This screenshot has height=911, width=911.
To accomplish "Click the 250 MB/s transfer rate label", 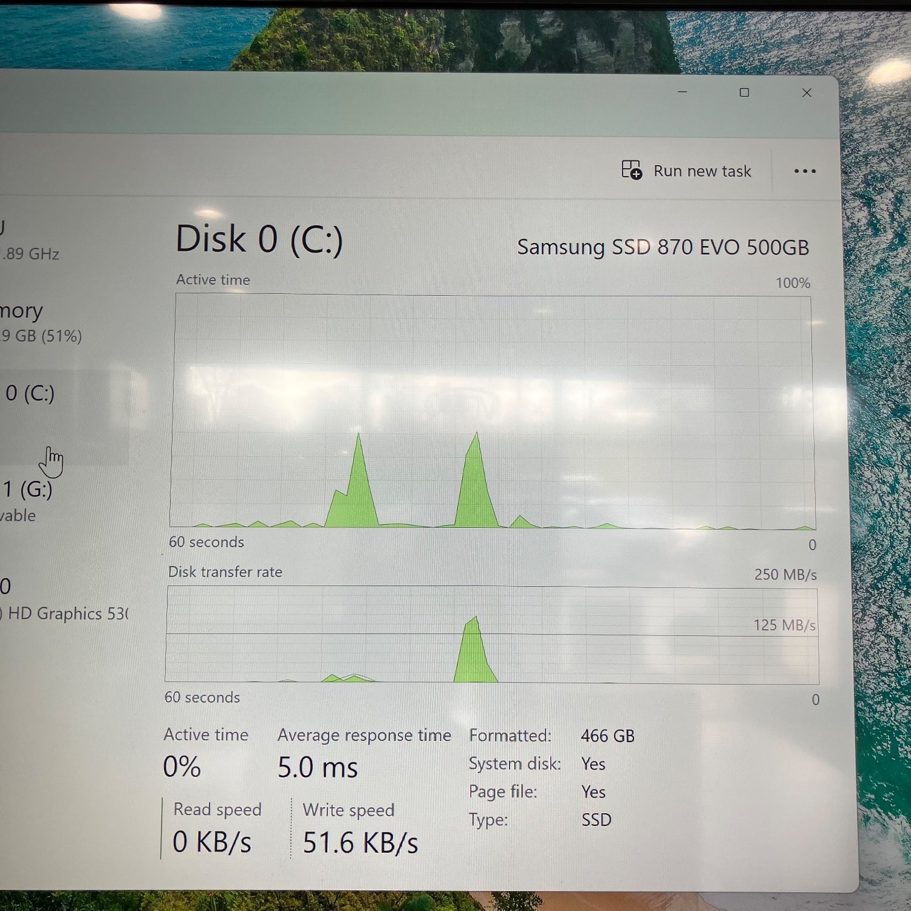I will tap(785, 574).
